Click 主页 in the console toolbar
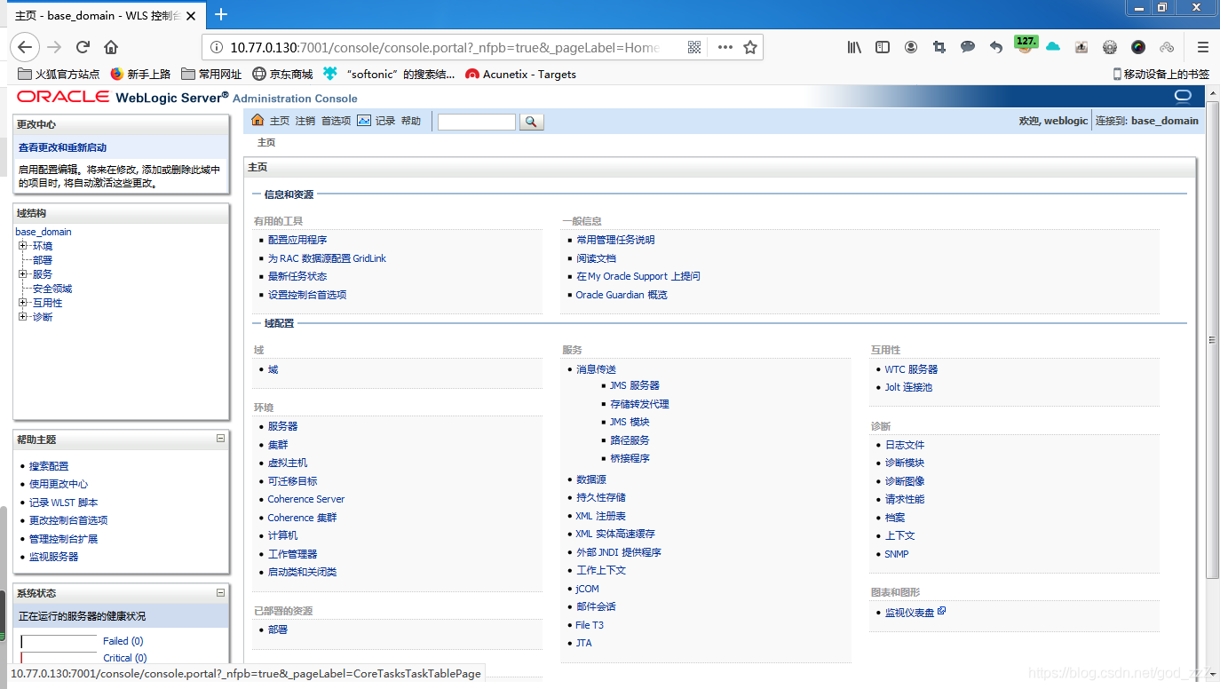Viewport: 1220px width, 689px height. (x=280, y=121)
